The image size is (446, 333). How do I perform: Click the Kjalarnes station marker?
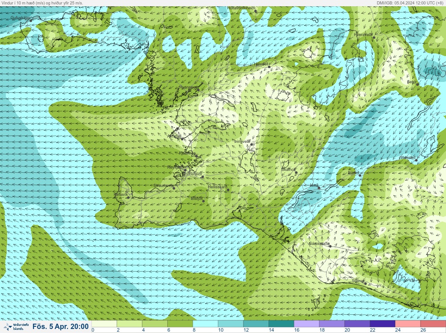196,156
